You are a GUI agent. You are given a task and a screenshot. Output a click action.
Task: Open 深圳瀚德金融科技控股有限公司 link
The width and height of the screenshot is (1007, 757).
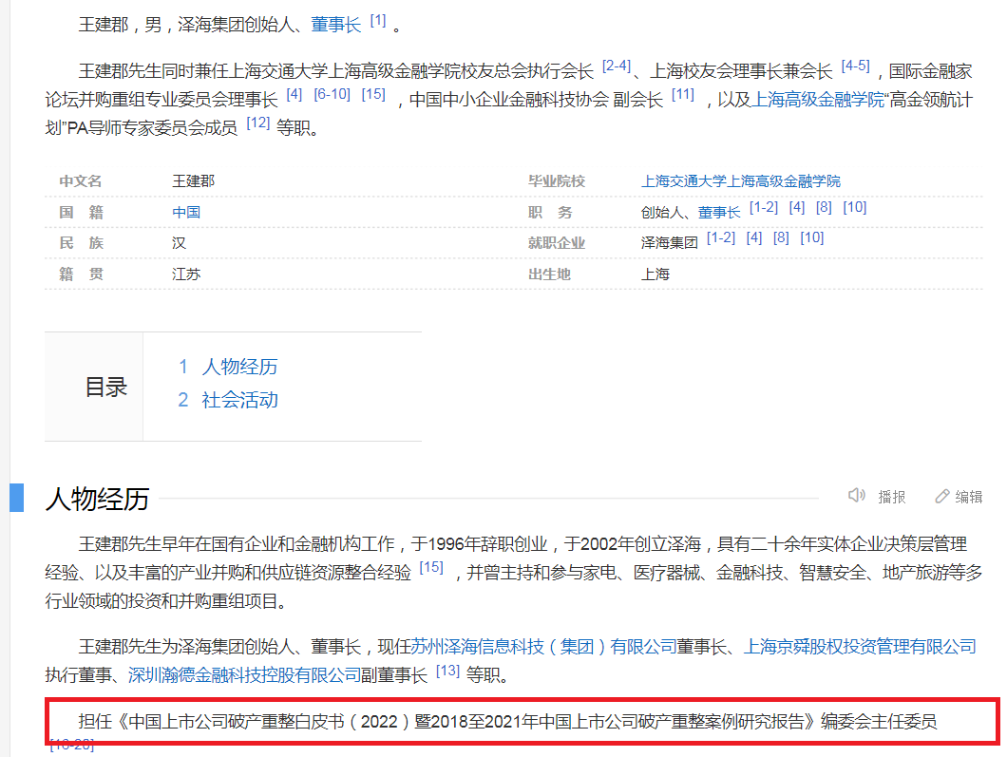[x=244, y=674]
